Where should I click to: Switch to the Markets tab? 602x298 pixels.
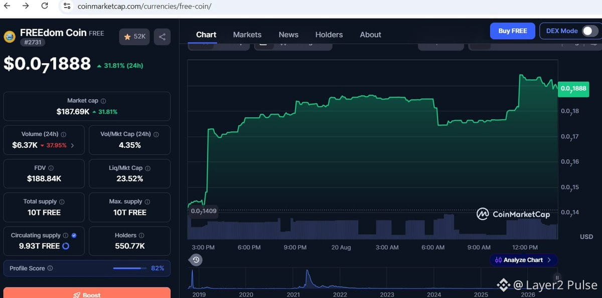[247, 35]
